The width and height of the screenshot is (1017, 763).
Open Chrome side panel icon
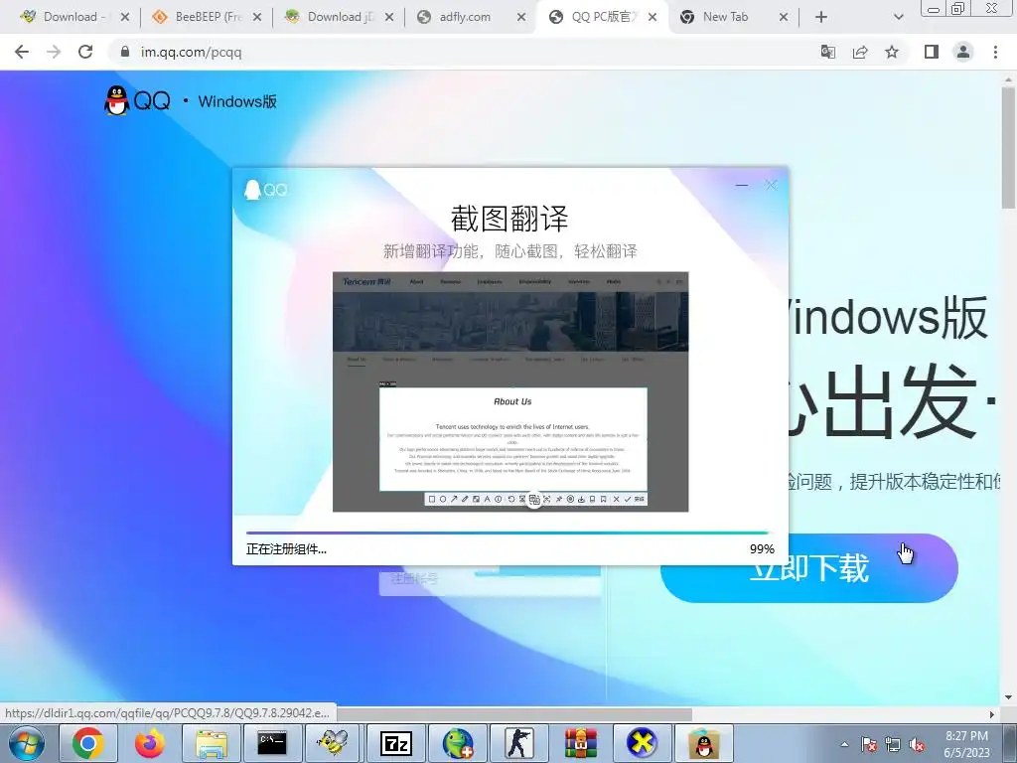pyautogui.click(x=932, y=52)
